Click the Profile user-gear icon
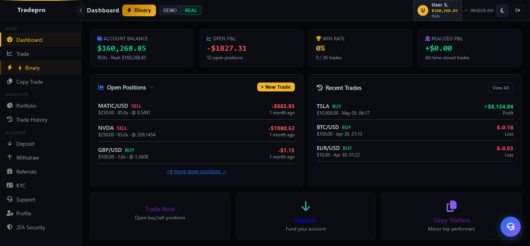Viewport: 530px width, 246px height. pyautogui.click(x=10, y=213)
